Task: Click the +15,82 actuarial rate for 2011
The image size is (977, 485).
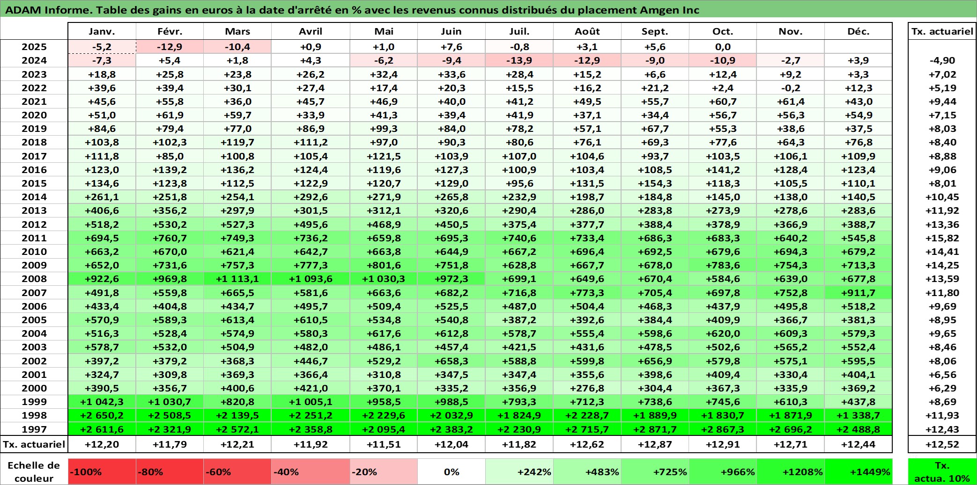Action: [x=942, y=238]
